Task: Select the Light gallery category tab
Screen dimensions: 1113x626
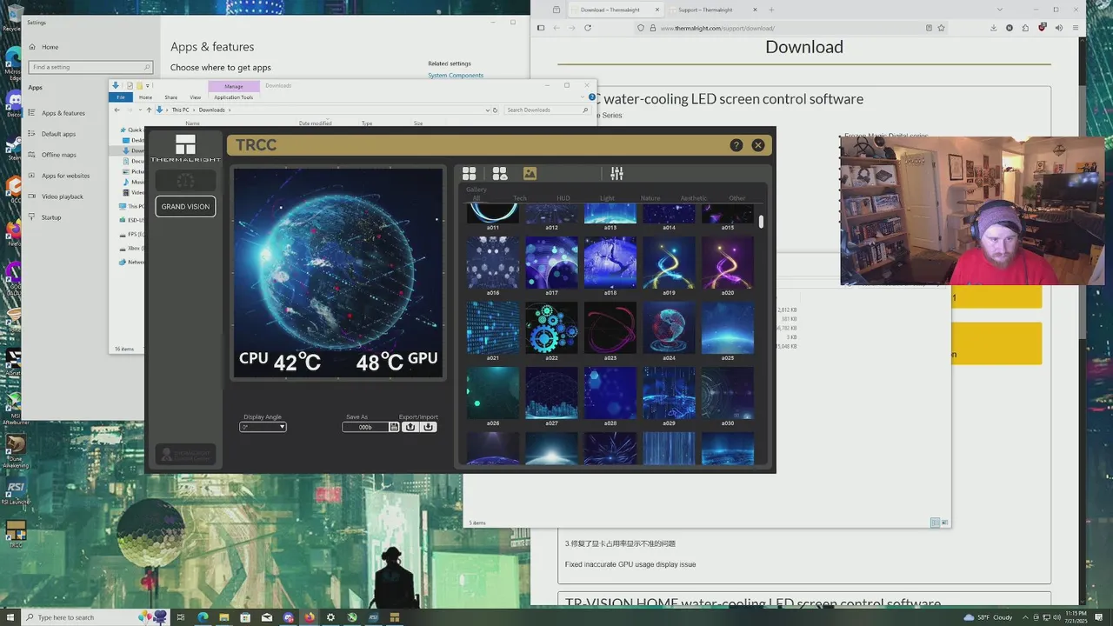Action: coord(607,198)
